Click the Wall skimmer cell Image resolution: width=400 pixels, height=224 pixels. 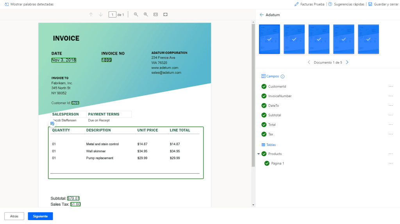click(x=96, y=151)
